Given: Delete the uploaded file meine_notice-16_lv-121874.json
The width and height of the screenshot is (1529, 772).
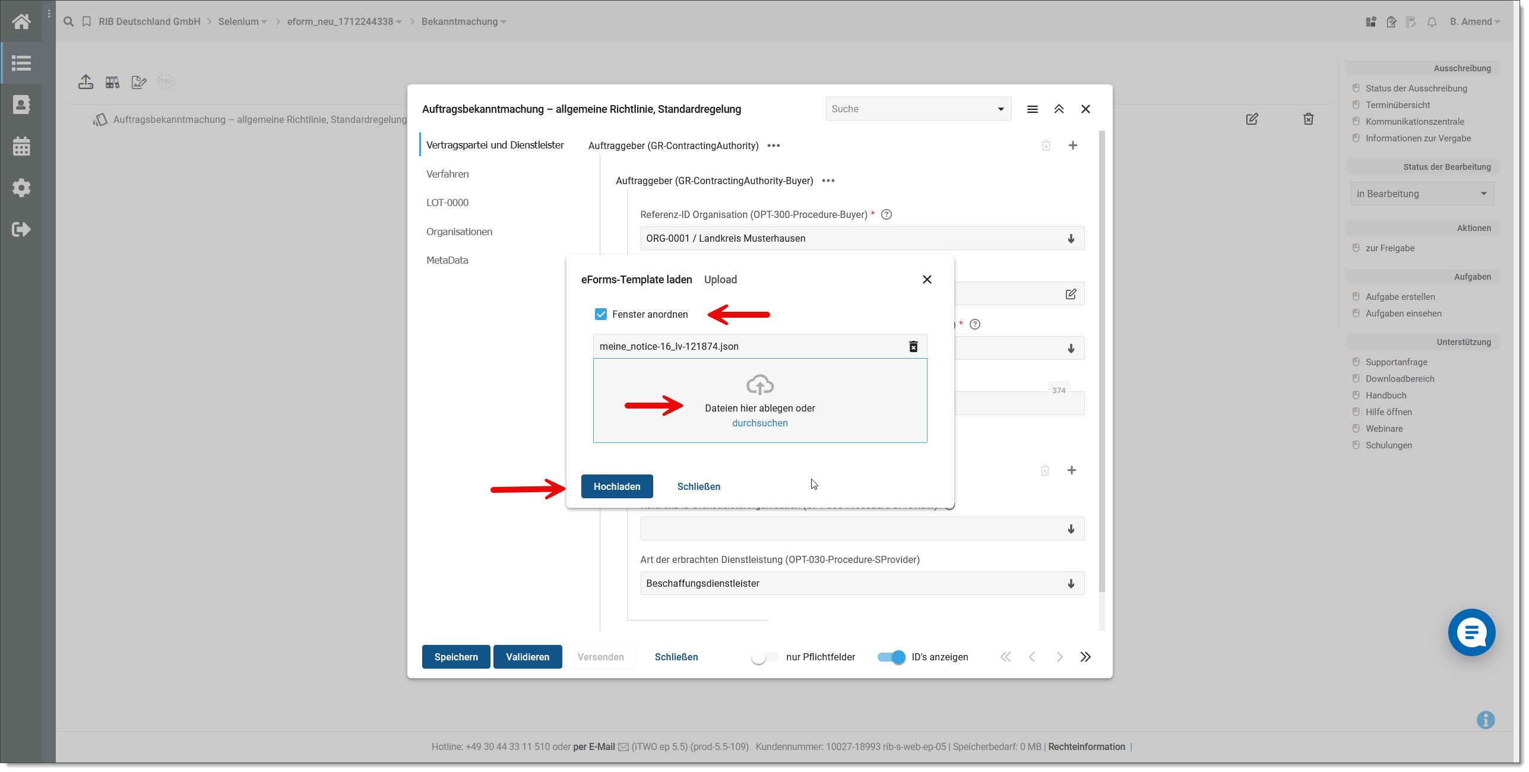Looking at the screenshot, I should pyautogui.click(x=913, y=346).
